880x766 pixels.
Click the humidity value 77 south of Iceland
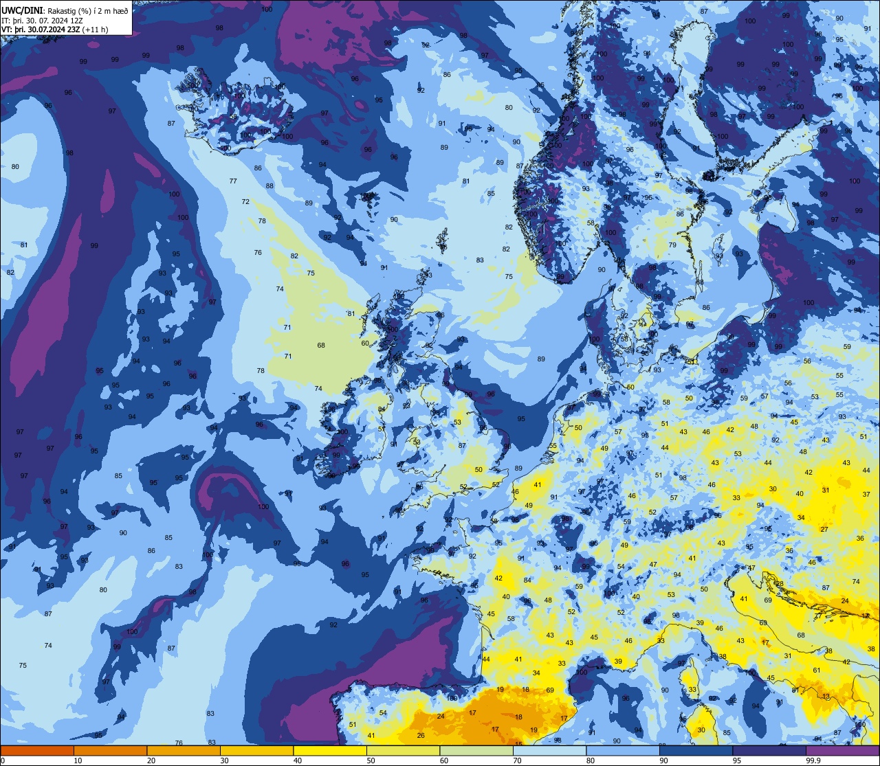233,181
